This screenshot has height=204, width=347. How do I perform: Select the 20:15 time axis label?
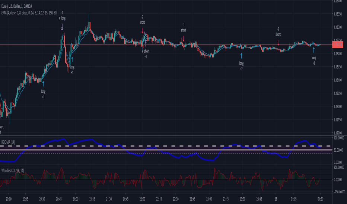click(x=25, y=199)
